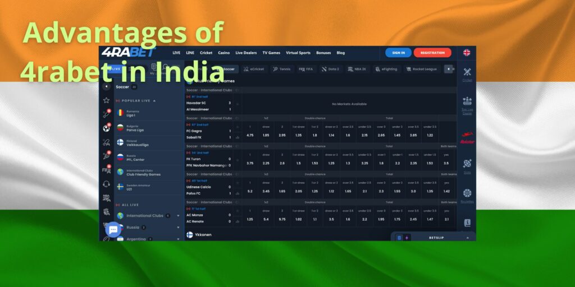The image size is (575, 287).
Task: Collapse the POPULAR LIVE section
Action: pyautogui.click(x=154, y=101)
